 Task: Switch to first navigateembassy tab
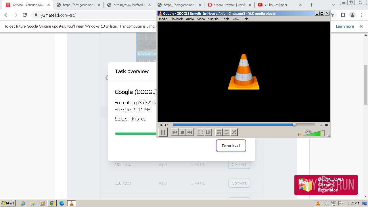coord(78,5)
